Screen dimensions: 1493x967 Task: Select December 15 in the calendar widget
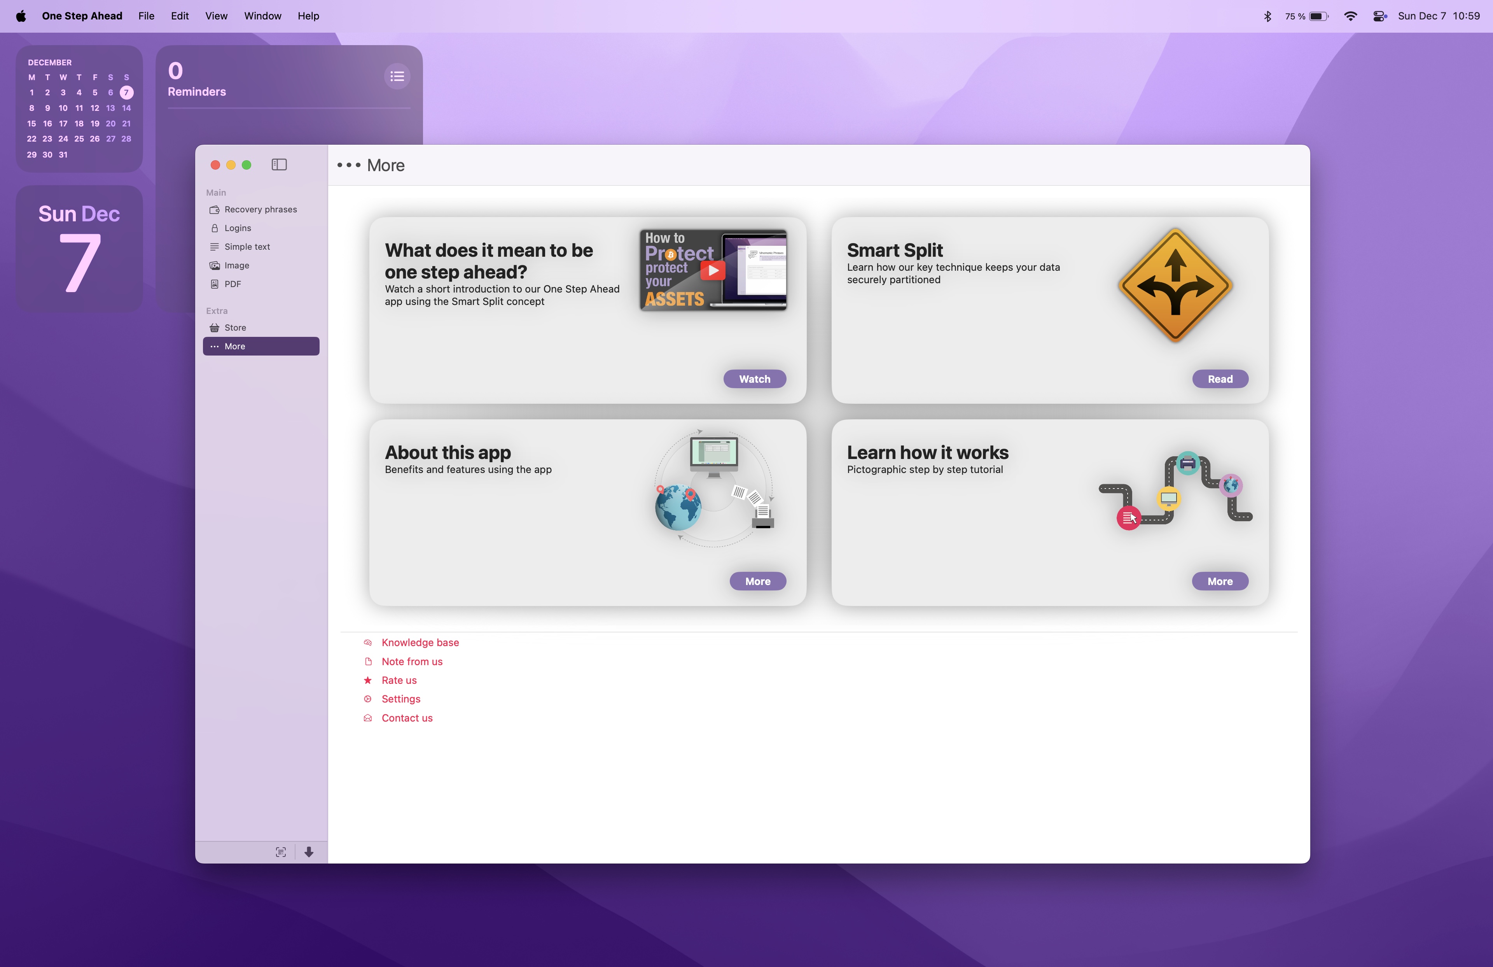(x=31, y=124)
